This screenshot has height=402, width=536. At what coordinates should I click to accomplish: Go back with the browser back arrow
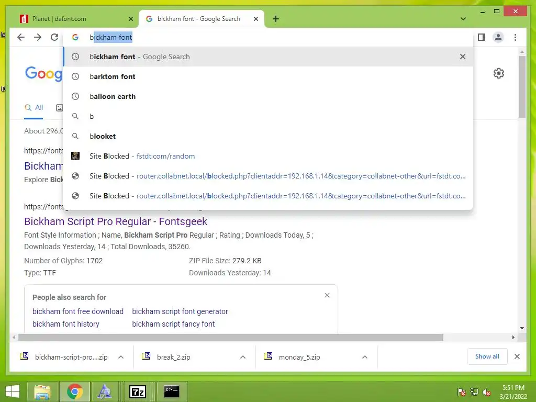point(21,37)
